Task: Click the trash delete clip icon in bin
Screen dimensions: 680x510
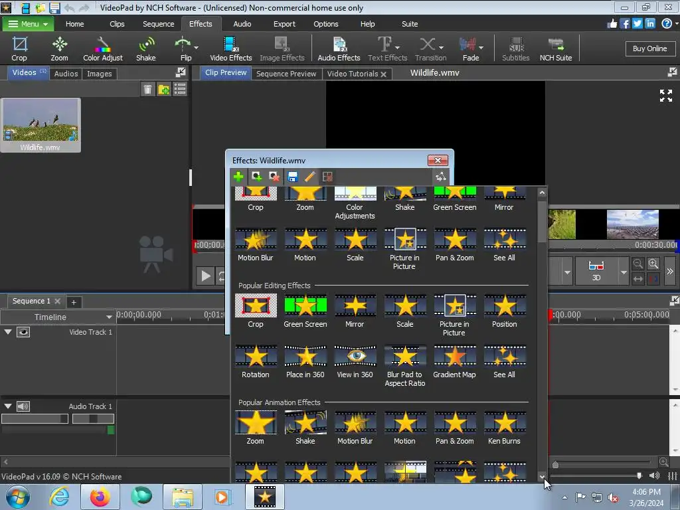Action: (147, 90)
